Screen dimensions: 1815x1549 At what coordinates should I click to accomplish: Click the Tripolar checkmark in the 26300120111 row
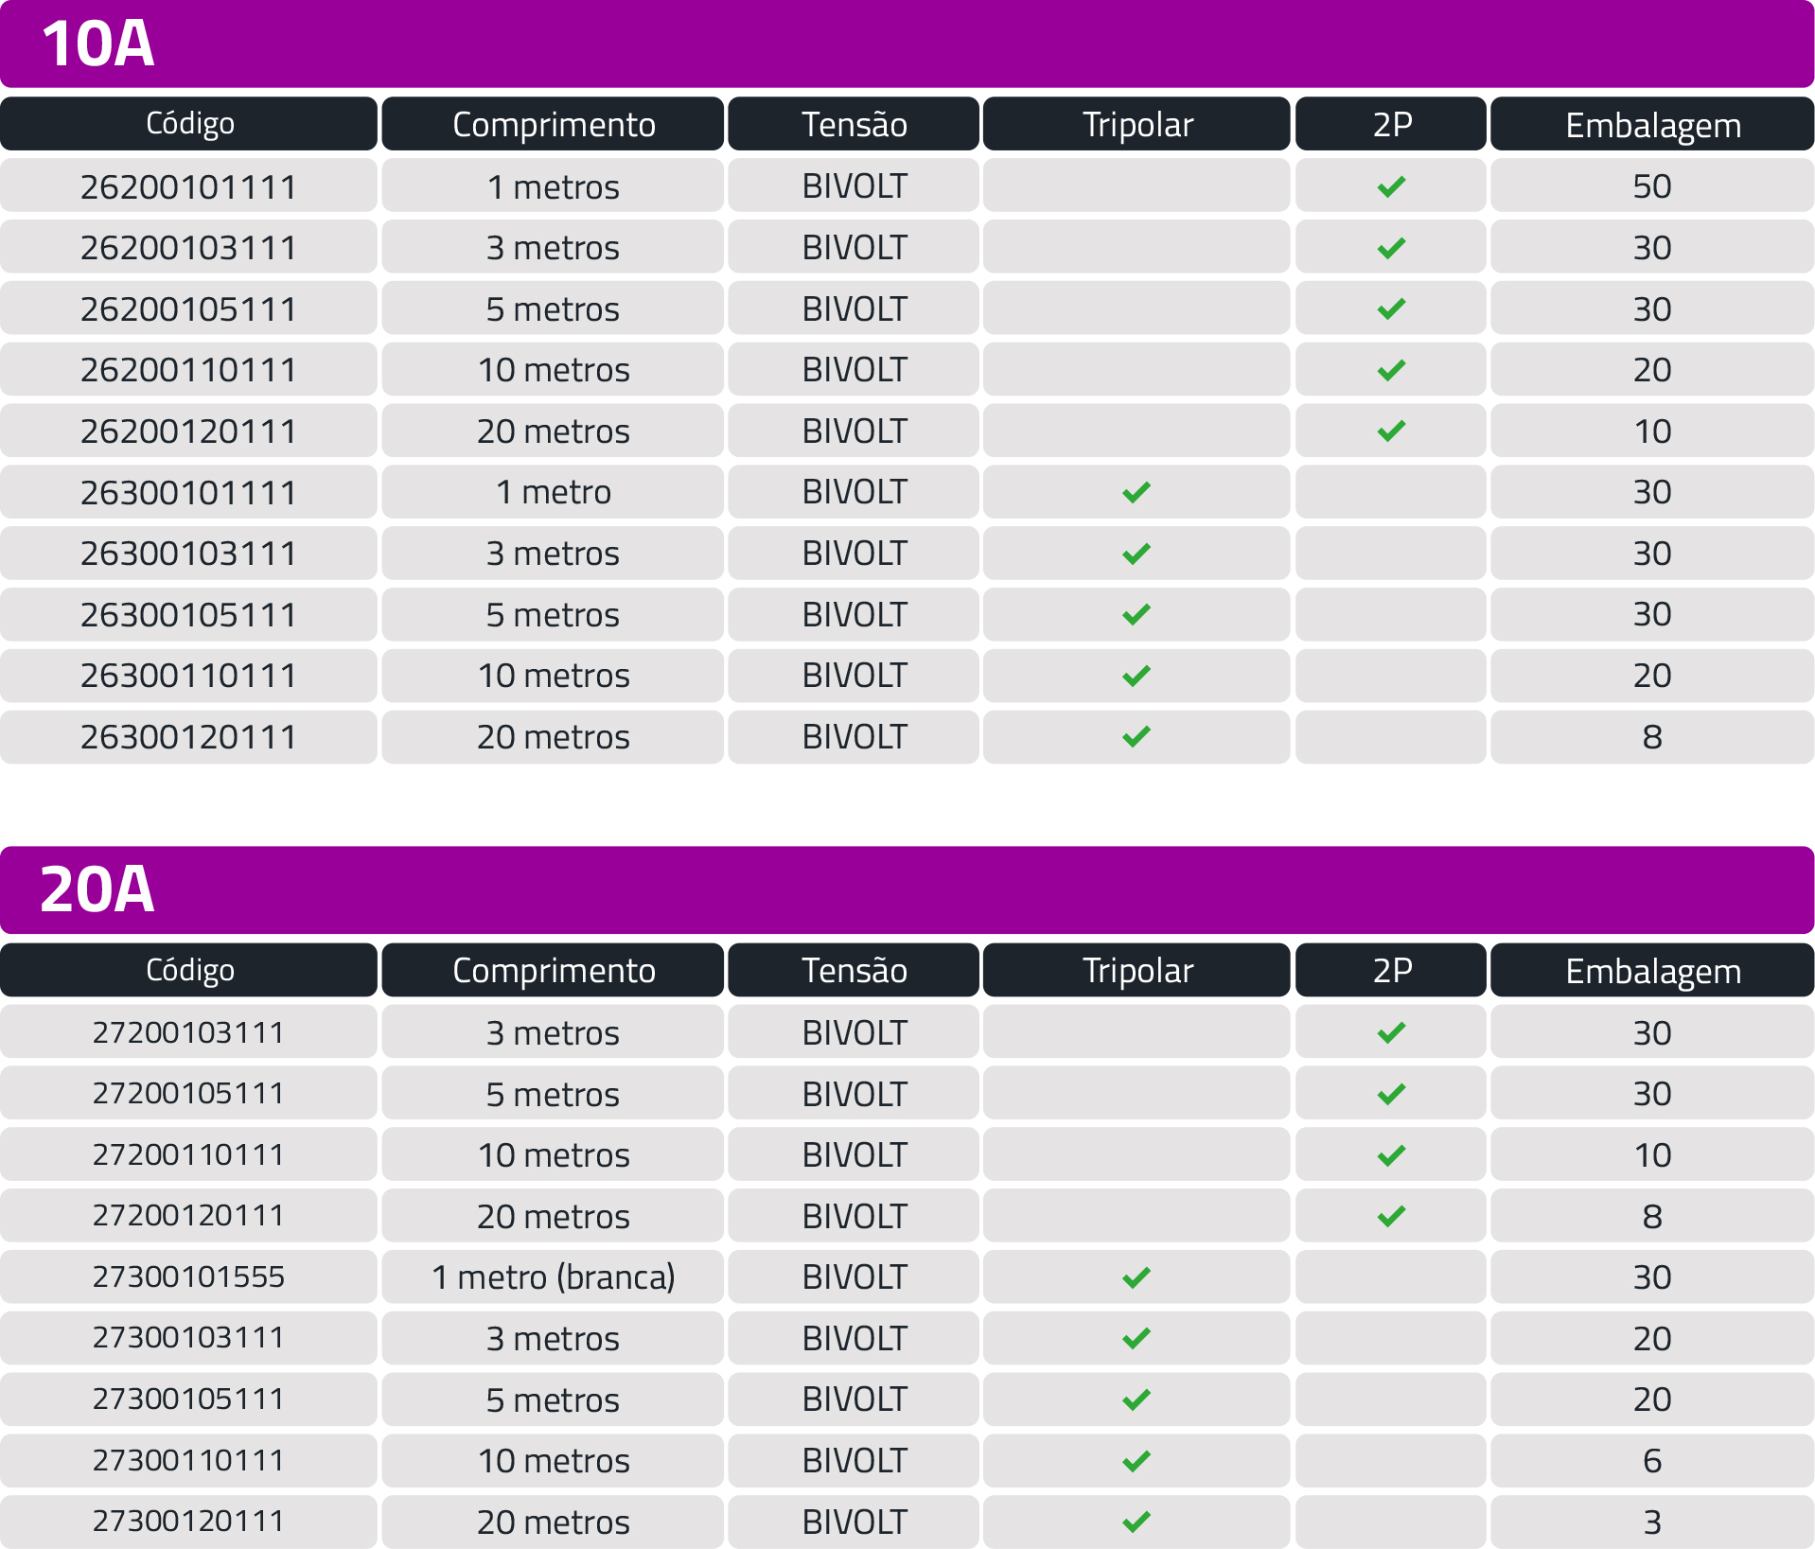click(x=1136, y=736)
